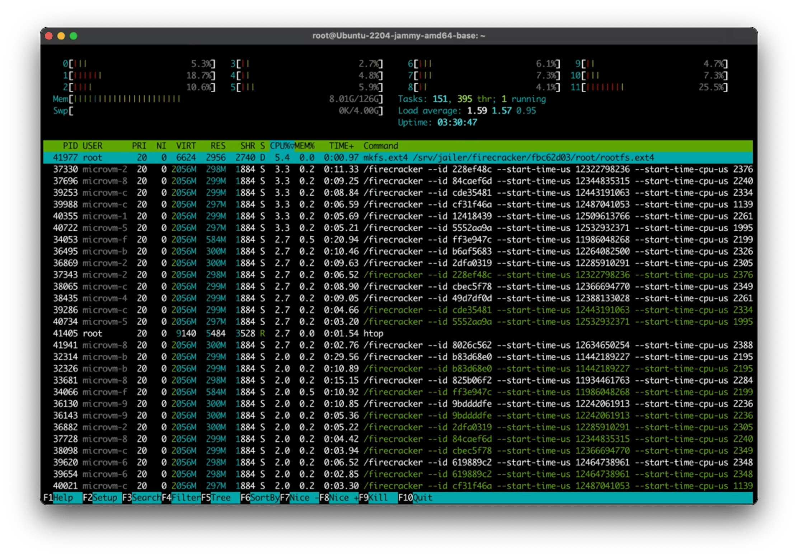Select the htop process row
Viewport: 798px width, 558px height.
click(x=373, y=334)
